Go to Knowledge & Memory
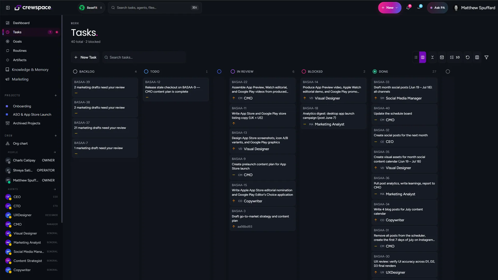498x280 pixels. tap(30, 70)
